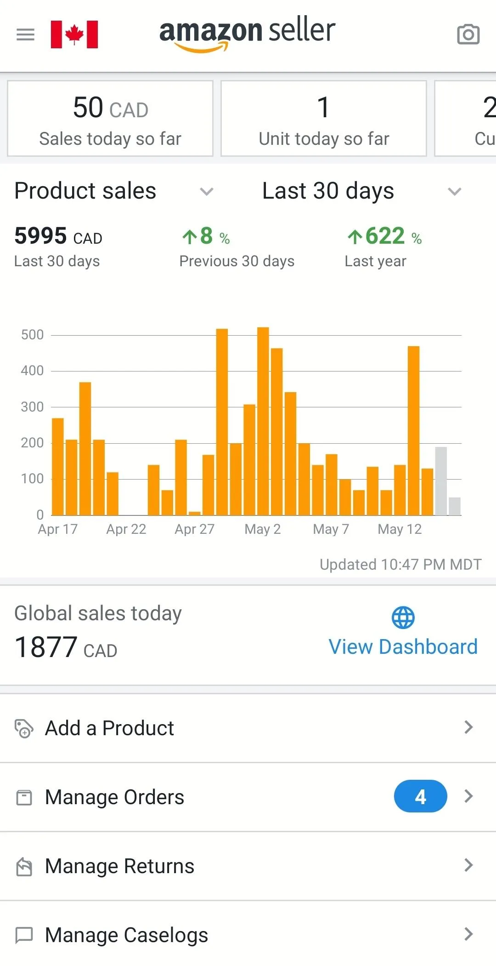
Task: Tap the globe icon above View Dashboard
Action: 403,617
